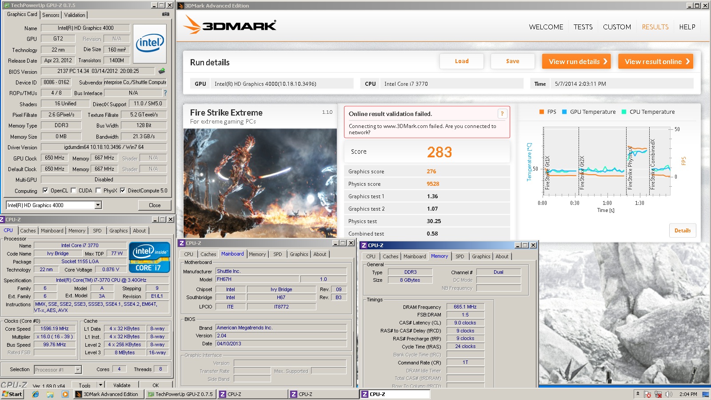711x400 pixels.
Task: Open Windows Explorer folder from quick launch
Action: (x=50, y=394)
